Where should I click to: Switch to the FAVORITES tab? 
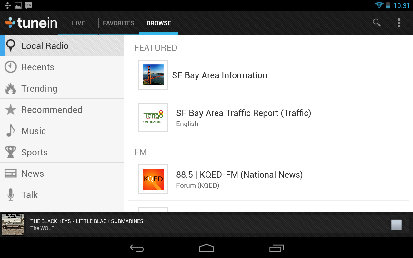click(119, 23)
